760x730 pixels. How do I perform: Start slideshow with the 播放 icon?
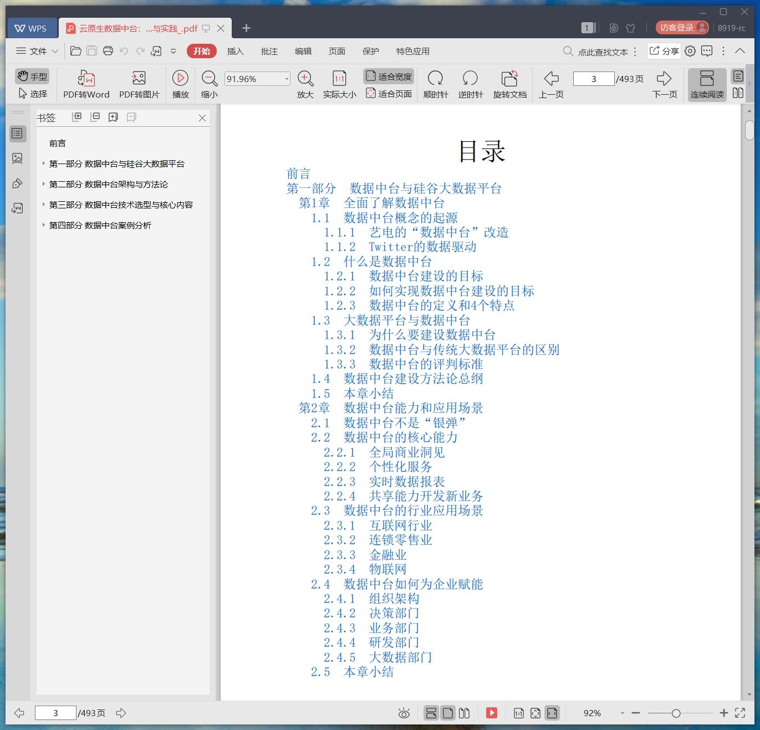click(x=180, y=78)
